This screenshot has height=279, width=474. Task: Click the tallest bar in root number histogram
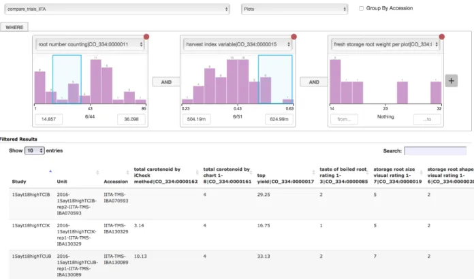(x=96, y=82)
